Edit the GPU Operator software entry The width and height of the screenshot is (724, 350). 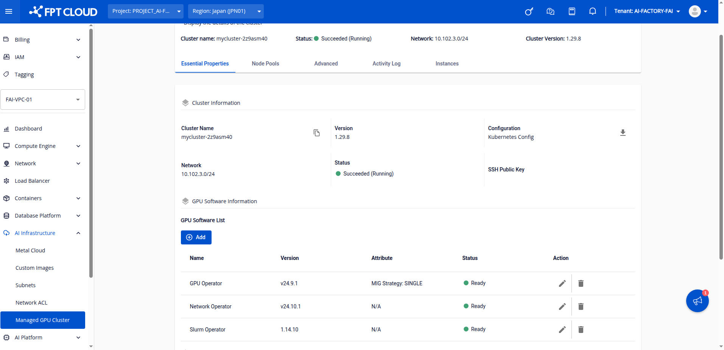click(x=562, y=283)
